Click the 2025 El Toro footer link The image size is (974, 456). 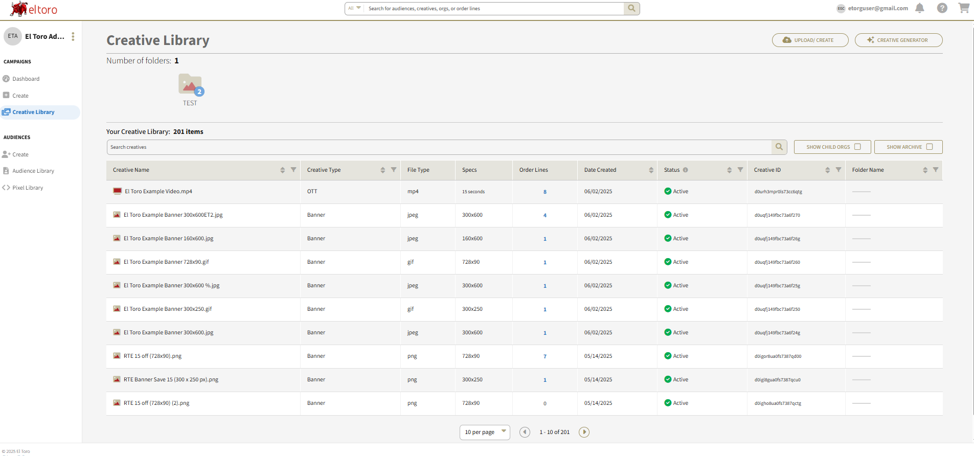tap(16, 451)
